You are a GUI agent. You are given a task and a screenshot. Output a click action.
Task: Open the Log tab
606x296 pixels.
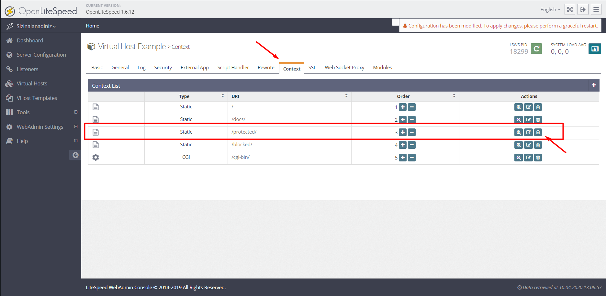[141, 67]
